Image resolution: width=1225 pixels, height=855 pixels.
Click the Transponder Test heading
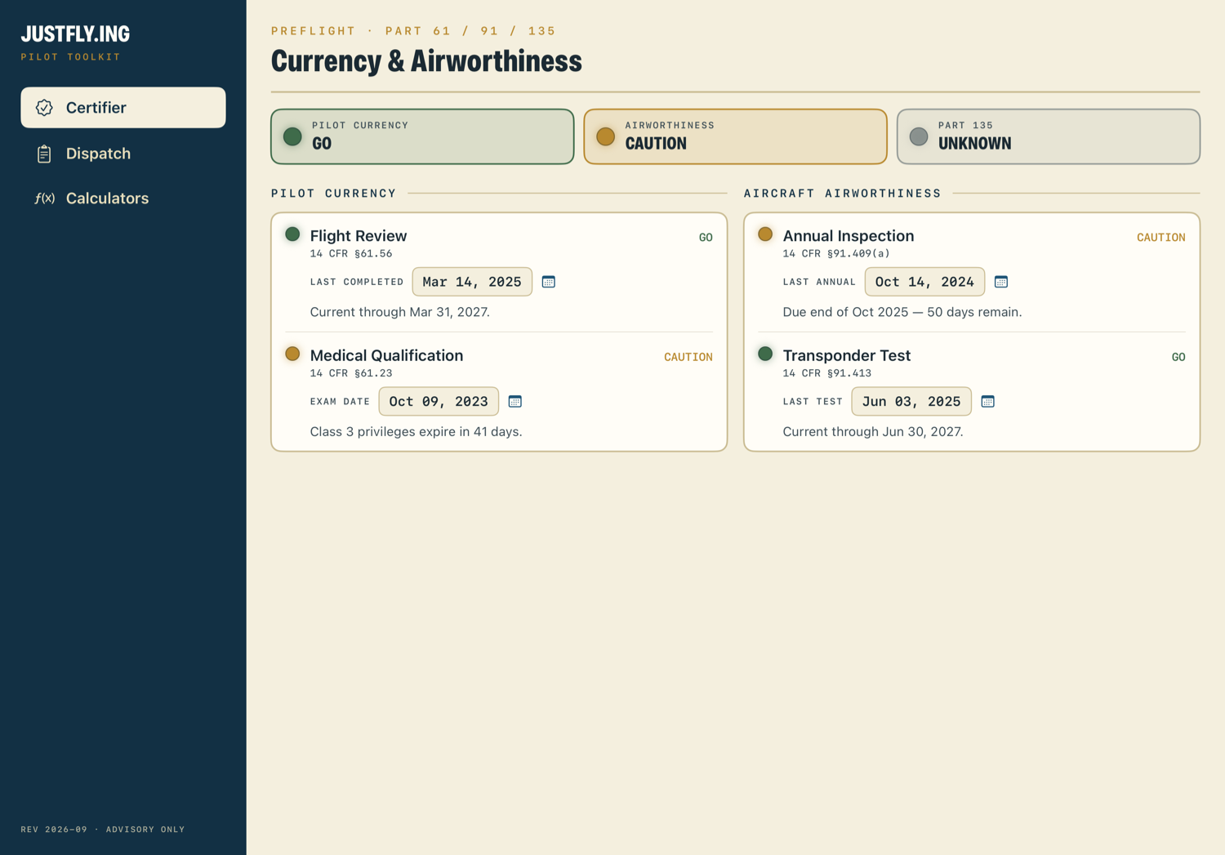(847, 355)
